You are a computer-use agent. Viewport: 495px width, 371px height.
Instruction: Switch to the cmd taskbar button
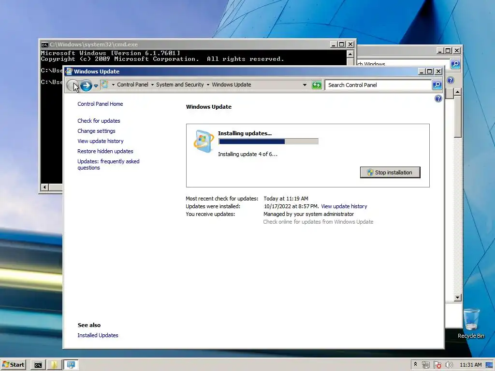[x=38, y=365]
